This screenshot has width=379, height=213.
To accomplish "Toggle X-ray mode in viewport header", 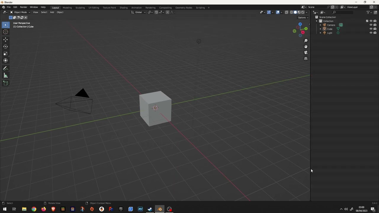I will pyautogui.click(x=287, y=12).
